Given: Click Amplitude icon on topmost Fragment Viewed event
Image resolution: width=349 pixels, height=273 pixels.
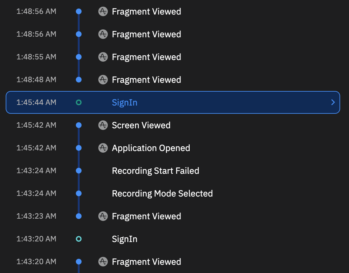Looking at the screenshot, I should click(x=103, y=11).
